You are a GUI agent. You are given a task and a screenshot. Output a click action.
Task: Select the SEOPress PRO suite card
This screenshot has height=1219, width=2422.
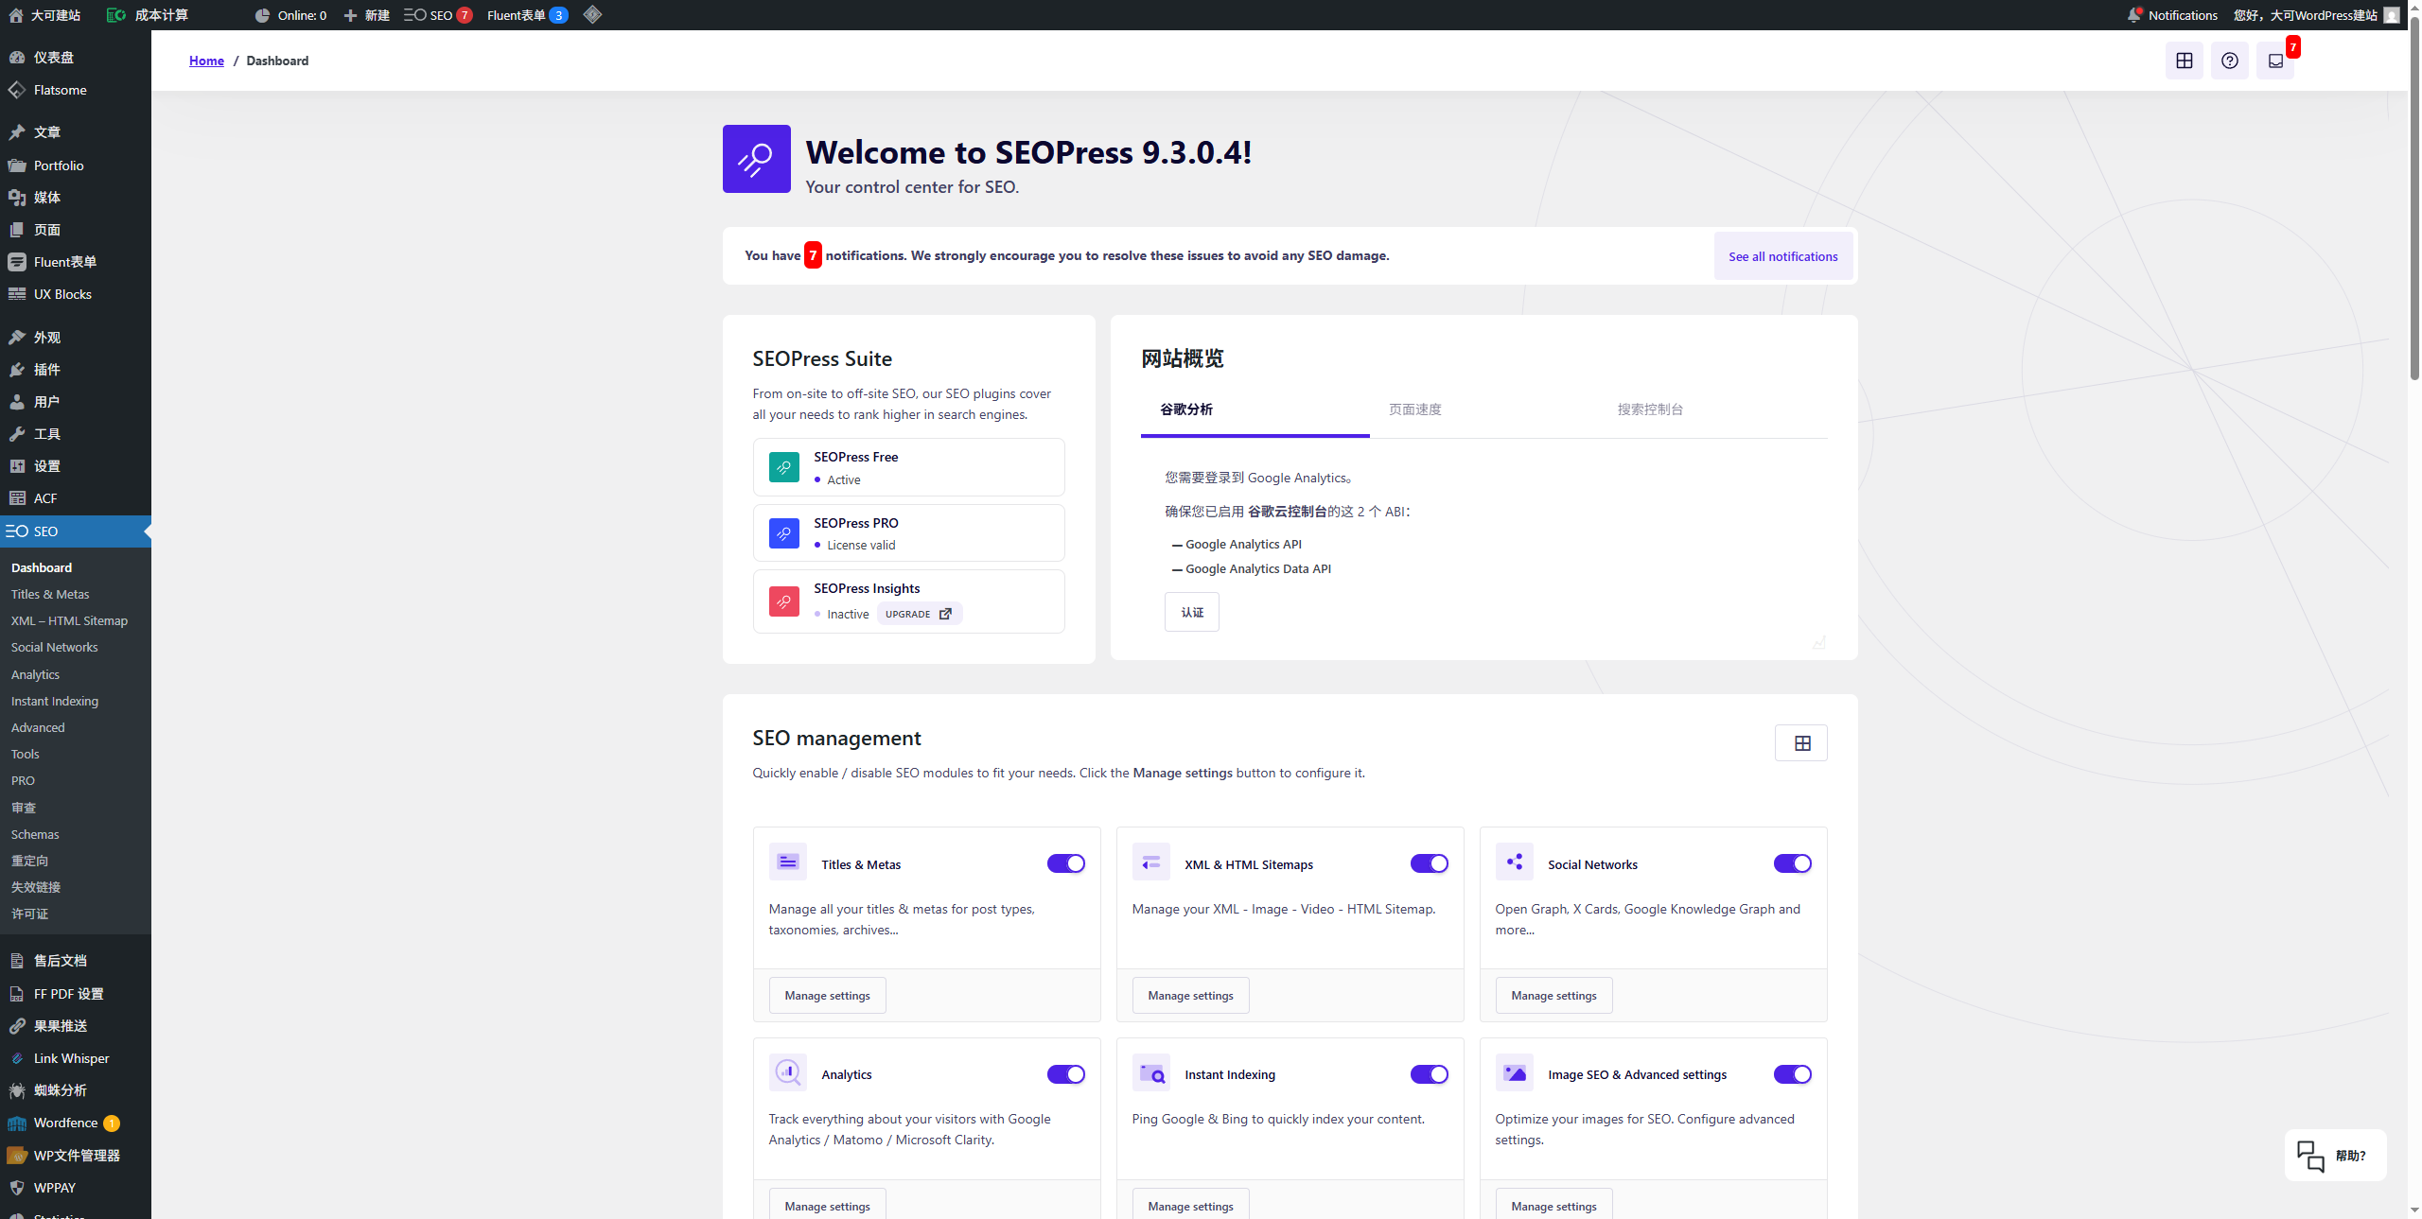(x=908, y=533)
